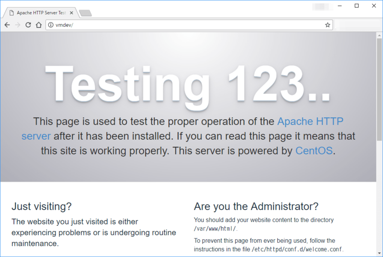This screenshot has height=257, width=383.
Task: Reload the current page
Action: click(28, 25)
